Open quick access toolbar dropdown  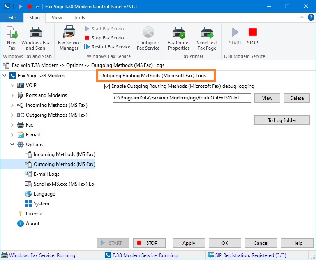tap(37, 7)
